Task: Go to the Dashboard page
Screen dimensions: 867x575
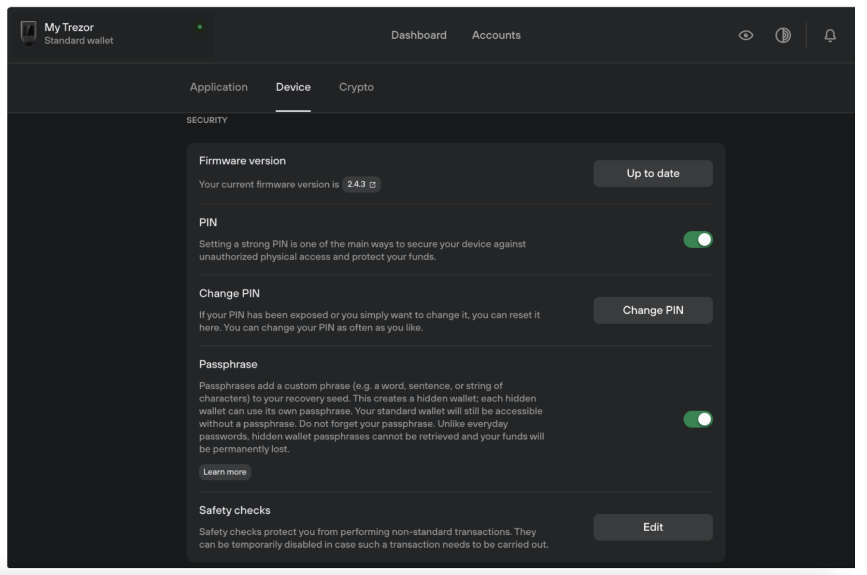Action: click(x=419, y=35)
